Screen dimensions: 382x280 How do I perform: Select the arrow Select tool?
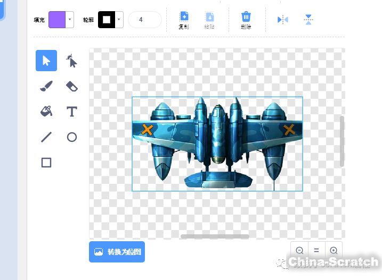[46, 61]
